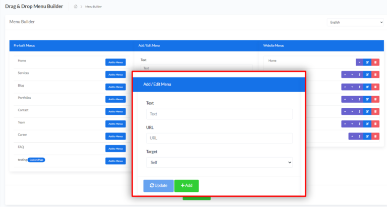Click the home breadcrumb icon
Screen dimensions: 387x207
[76, 7]
